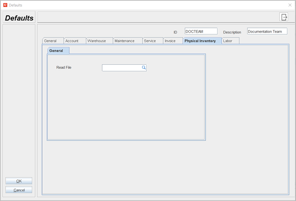296x201 pixels.
Task: Select the Maintenance tab
Action: tap(127, 41)
